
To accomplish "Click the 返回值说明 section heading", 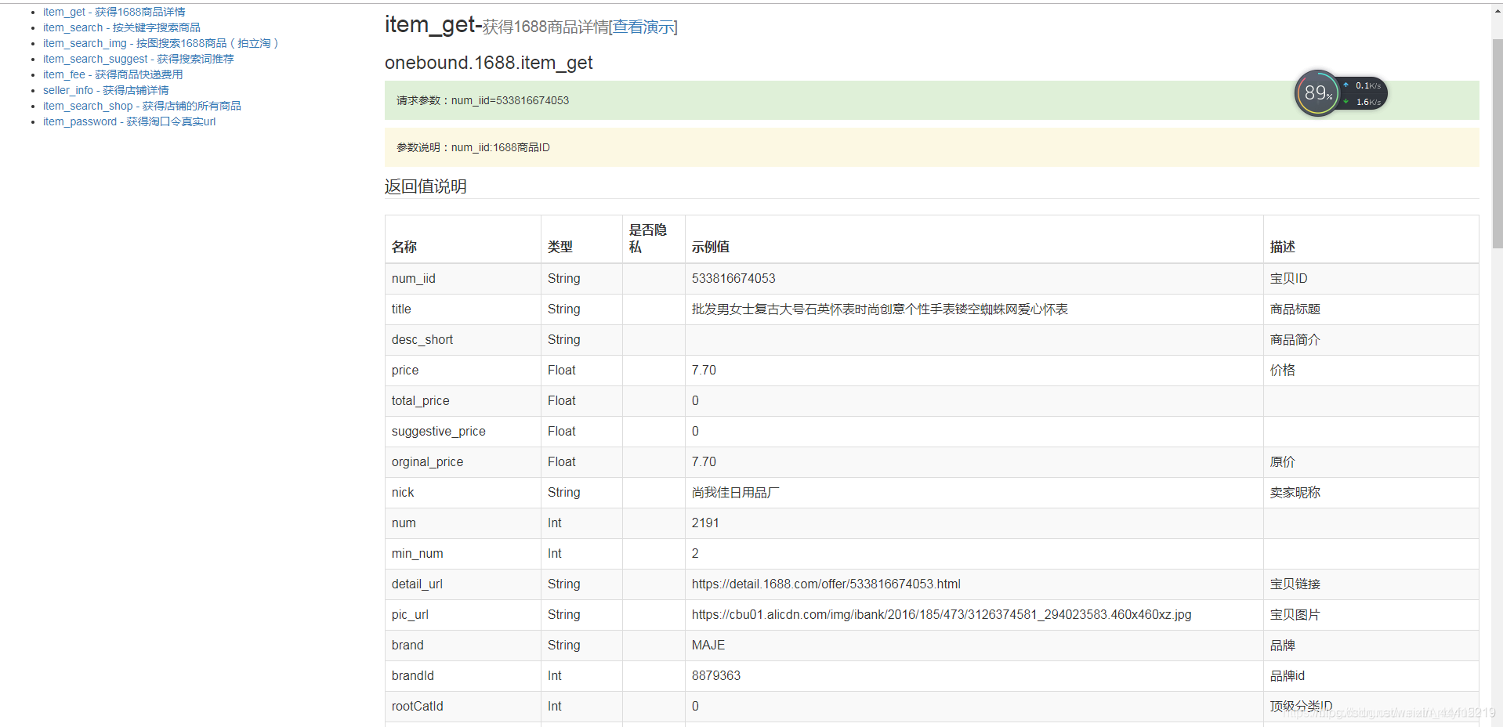I will (426, 186).
